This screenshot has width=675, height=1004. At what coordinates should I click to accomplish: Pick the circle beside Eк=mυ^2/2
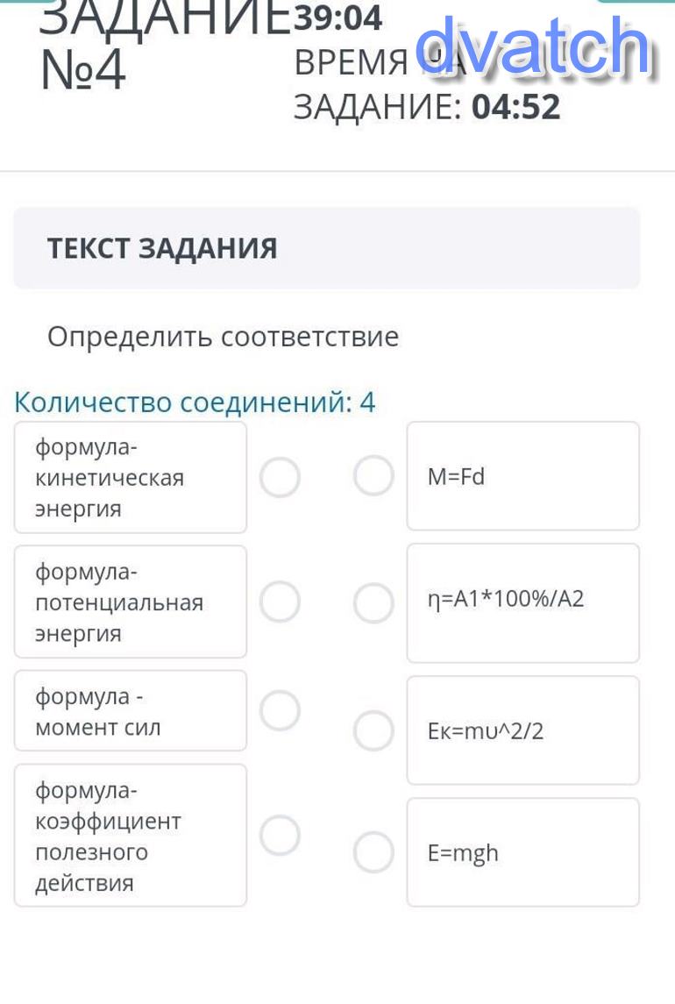pos(373,730)
